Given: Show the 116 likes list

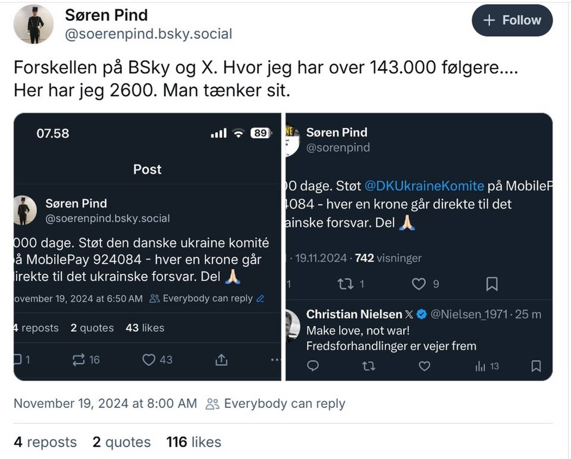Looking at the screenshot, I should point(193,442).
